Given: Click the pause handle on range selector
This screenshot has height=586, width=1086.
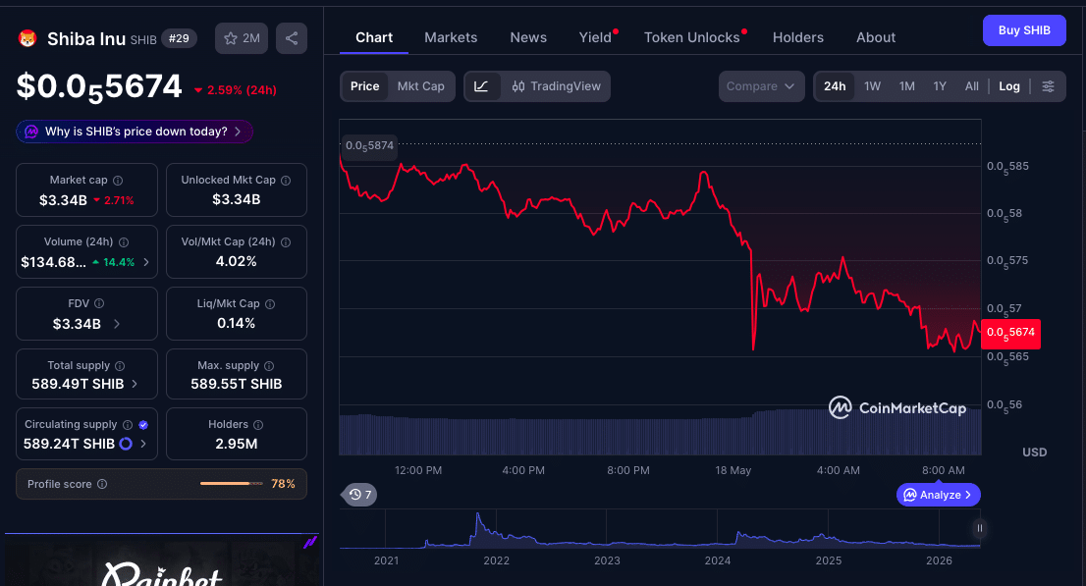Looking at the screenshot, I should (x=979, y=528).
